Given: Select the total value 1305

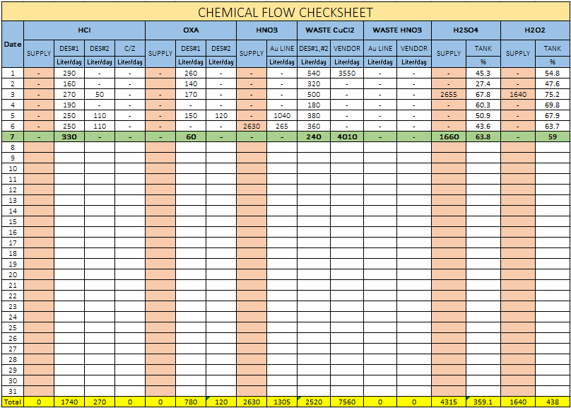Looking at the screenshot, I should pos(282,402).
